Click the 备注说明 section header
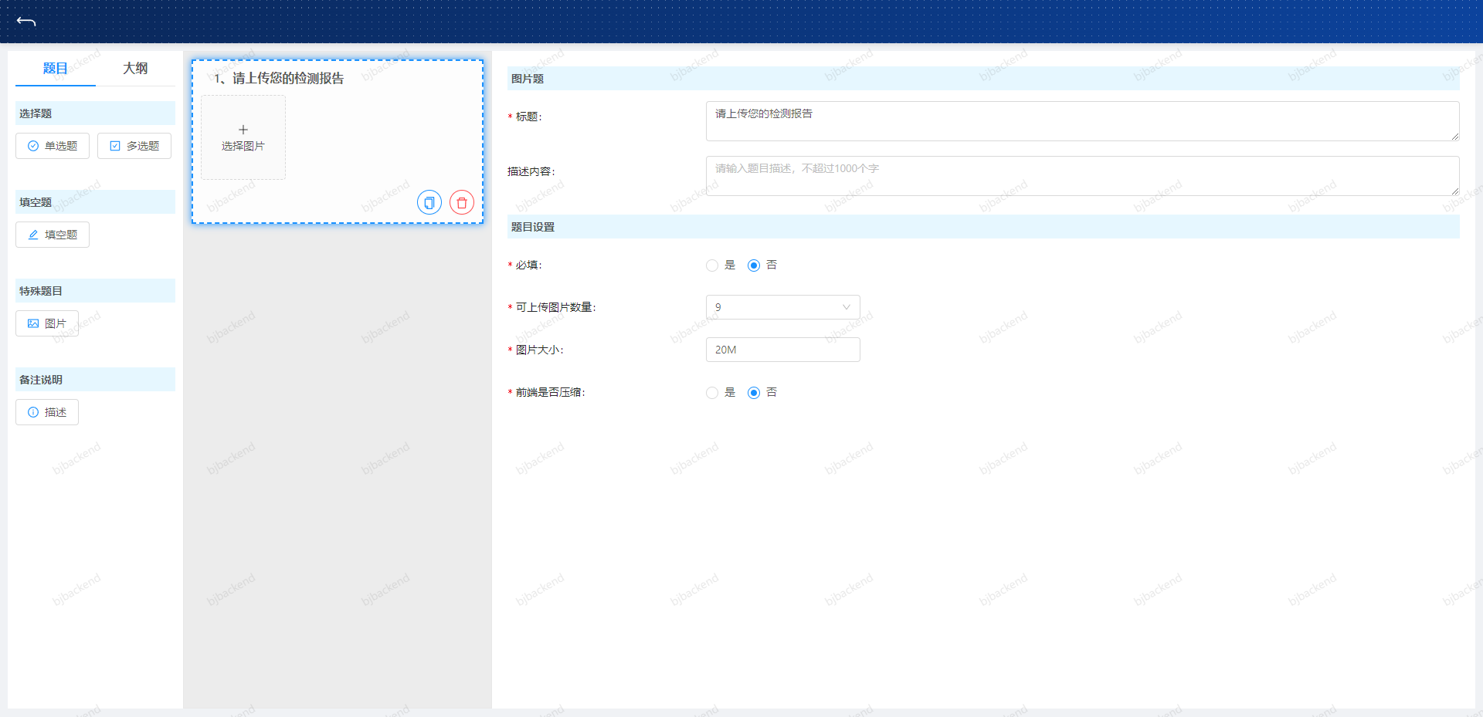The width and height of the screenshot is (1483, 717). [95, 380]
